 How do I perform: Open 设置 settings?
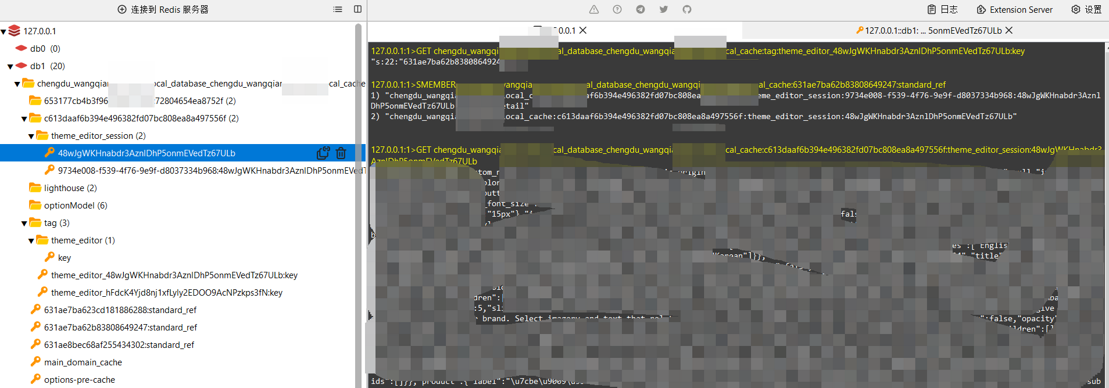click(1086, 9)
